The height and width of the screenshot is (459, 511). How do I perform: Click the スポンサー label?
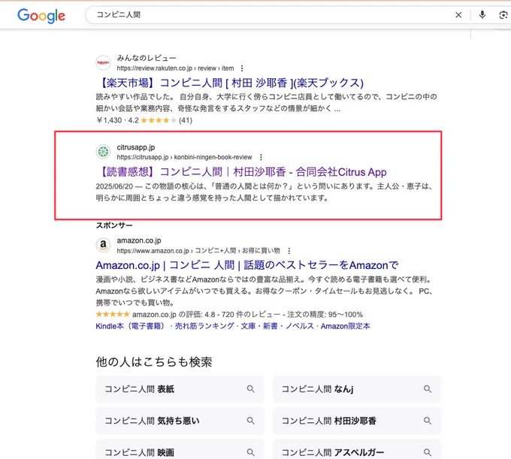pos(114,225)
